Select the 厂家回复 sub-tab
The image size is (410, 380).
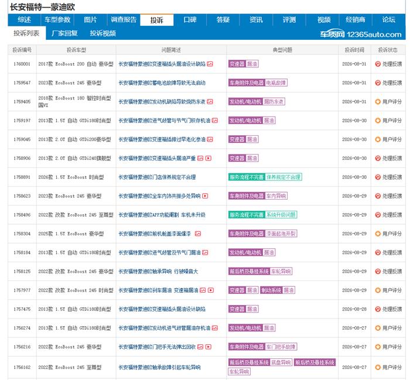click(x=64, y=33)
